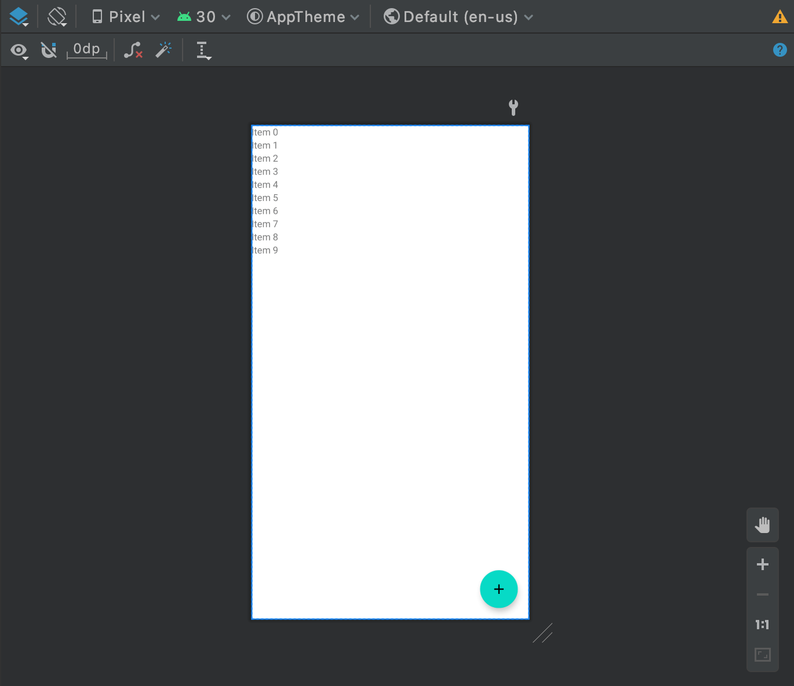This screenshot has height=686, width=794.
Task: Click the Clear All Constraints icon
Action: (133, 50)
